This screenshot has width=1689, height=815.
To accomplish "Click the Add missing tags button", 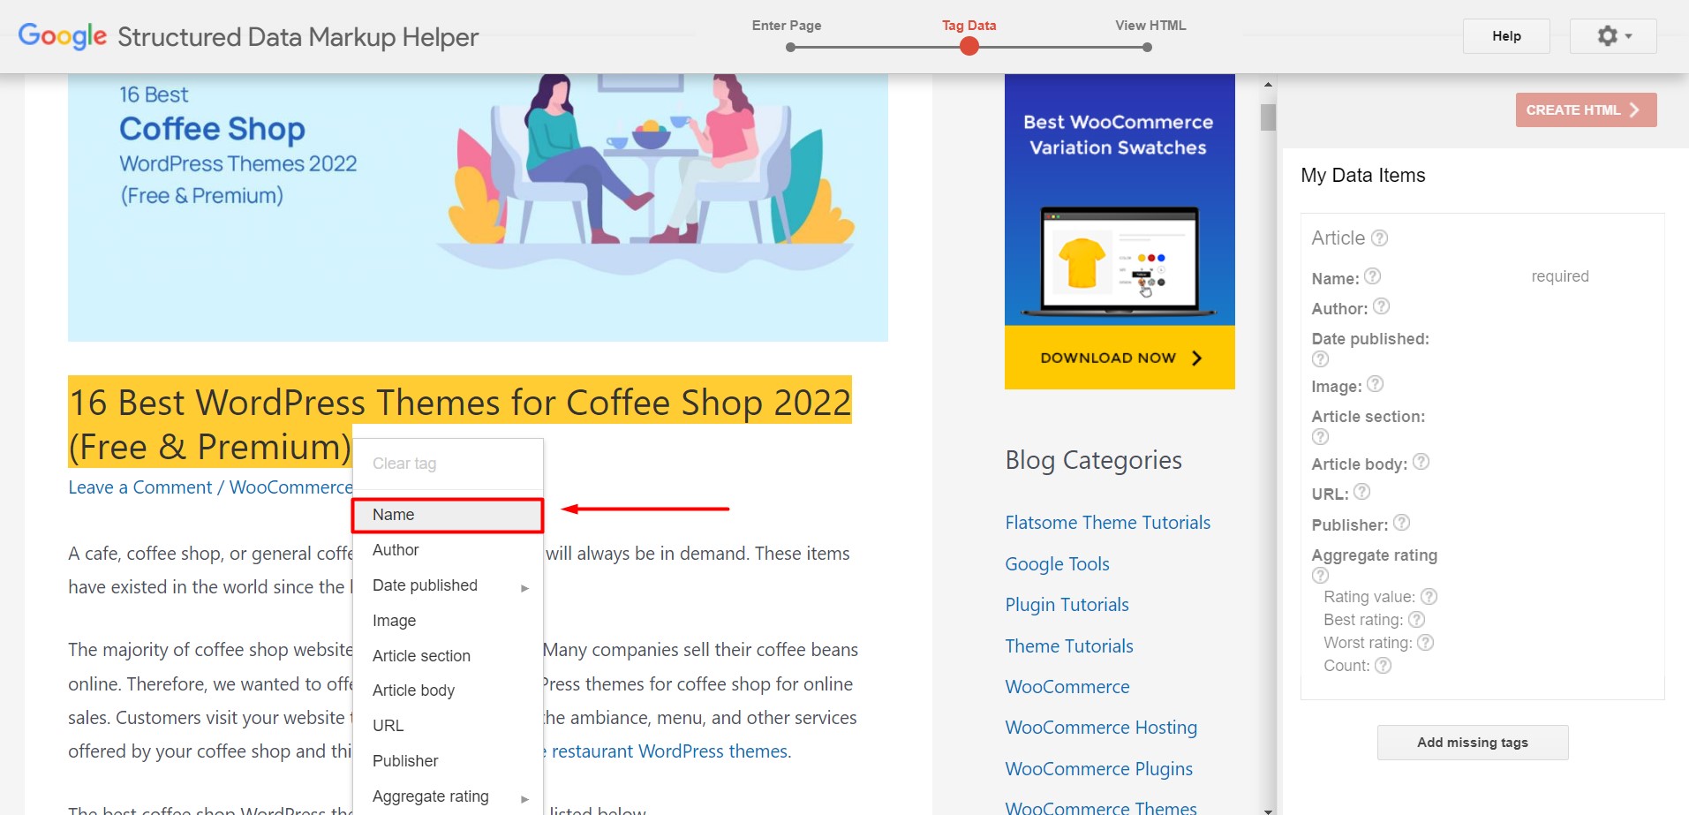I will click(1473, 743).
